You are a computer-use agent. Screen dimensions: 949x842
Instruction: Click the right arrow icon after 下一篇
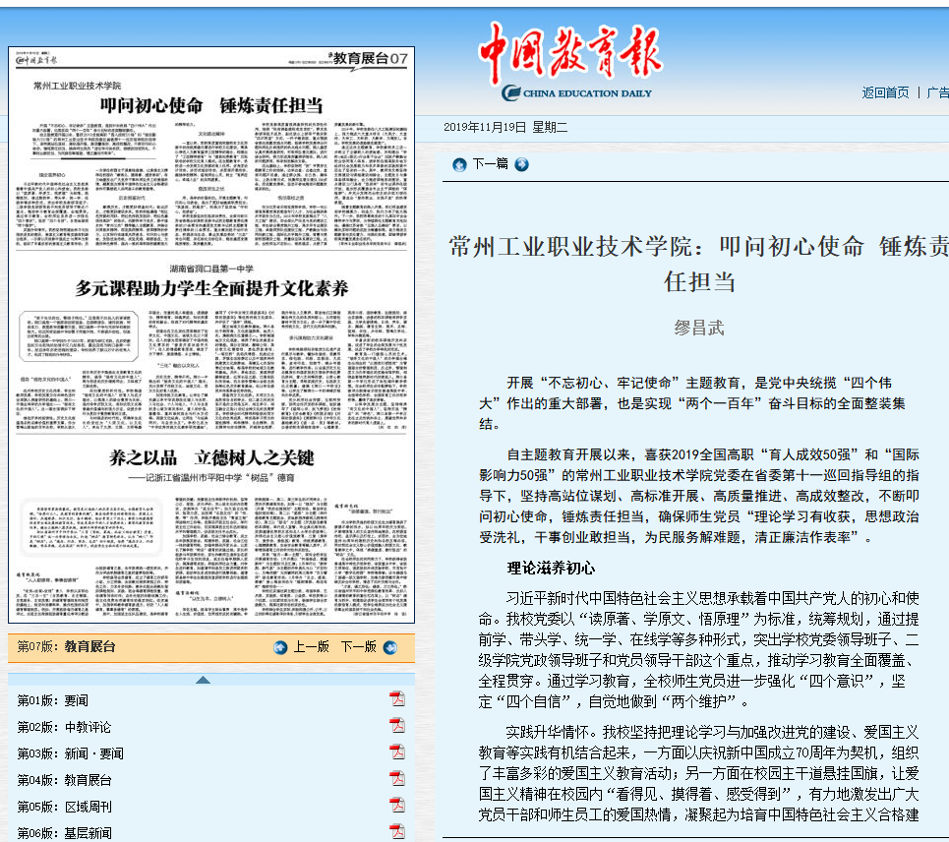522,164
